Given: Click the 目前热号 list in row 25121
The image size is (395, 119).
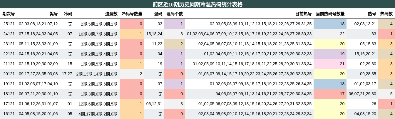Looking at the screenshot, I should 261,24.
